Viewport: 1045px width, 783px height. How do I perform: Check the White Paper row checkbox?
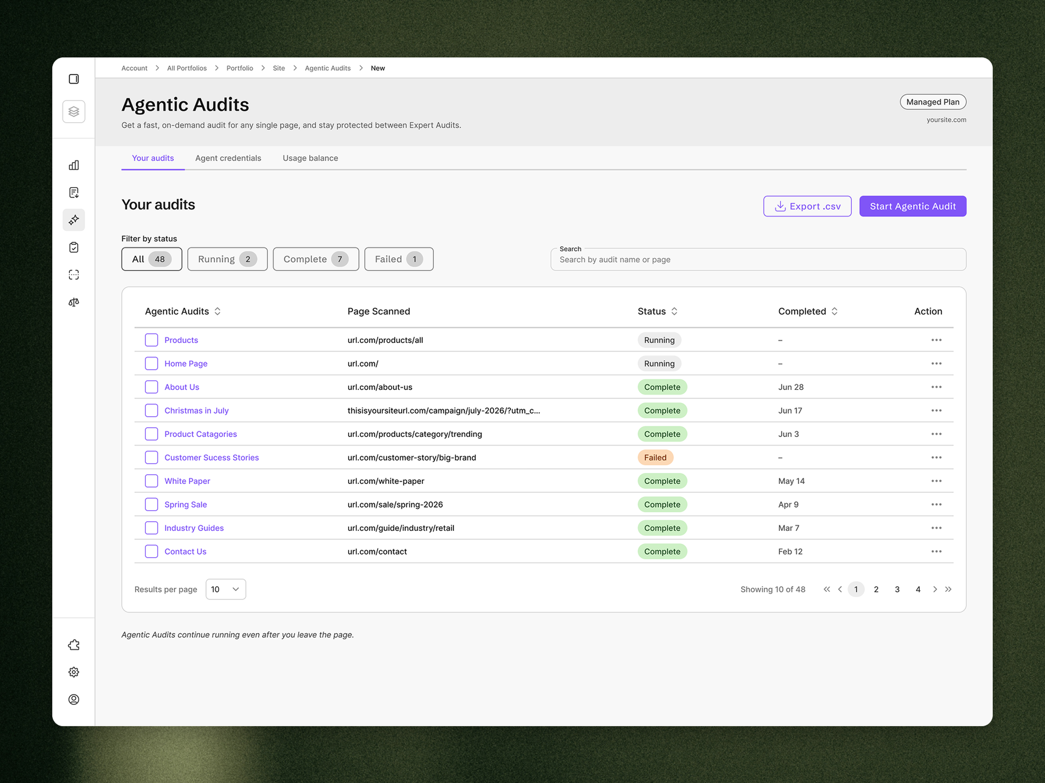point(152,481)
